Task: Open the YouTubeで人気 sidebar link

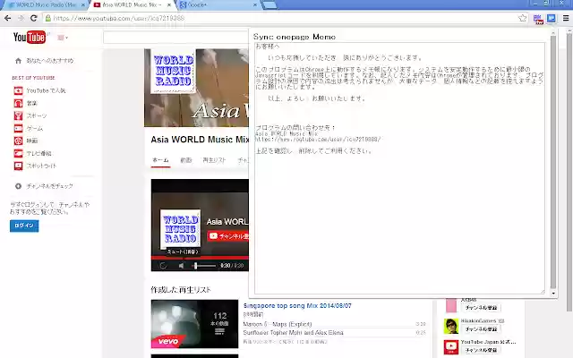Action: (x=46, y=90)
